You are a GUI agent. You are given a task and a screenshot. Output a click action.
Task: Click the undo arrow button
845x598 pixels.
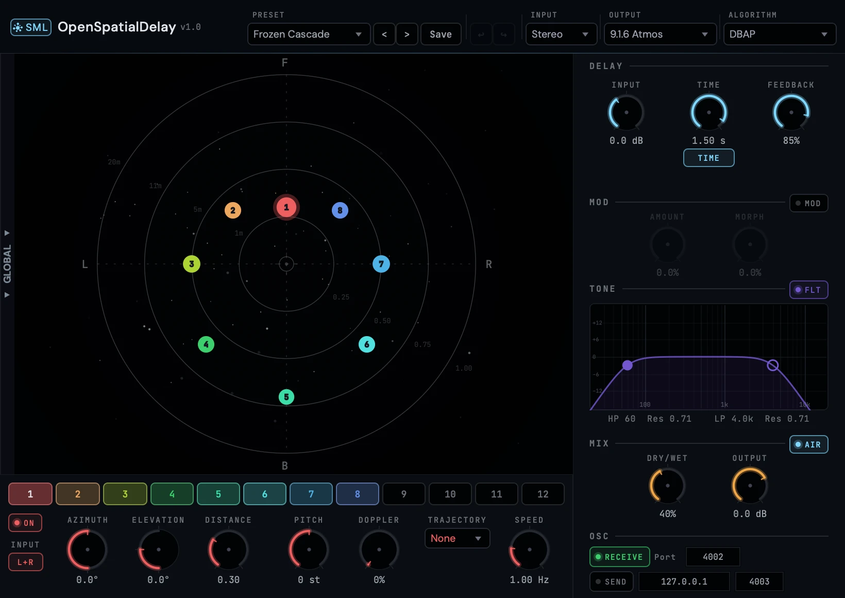click(481, 34)
